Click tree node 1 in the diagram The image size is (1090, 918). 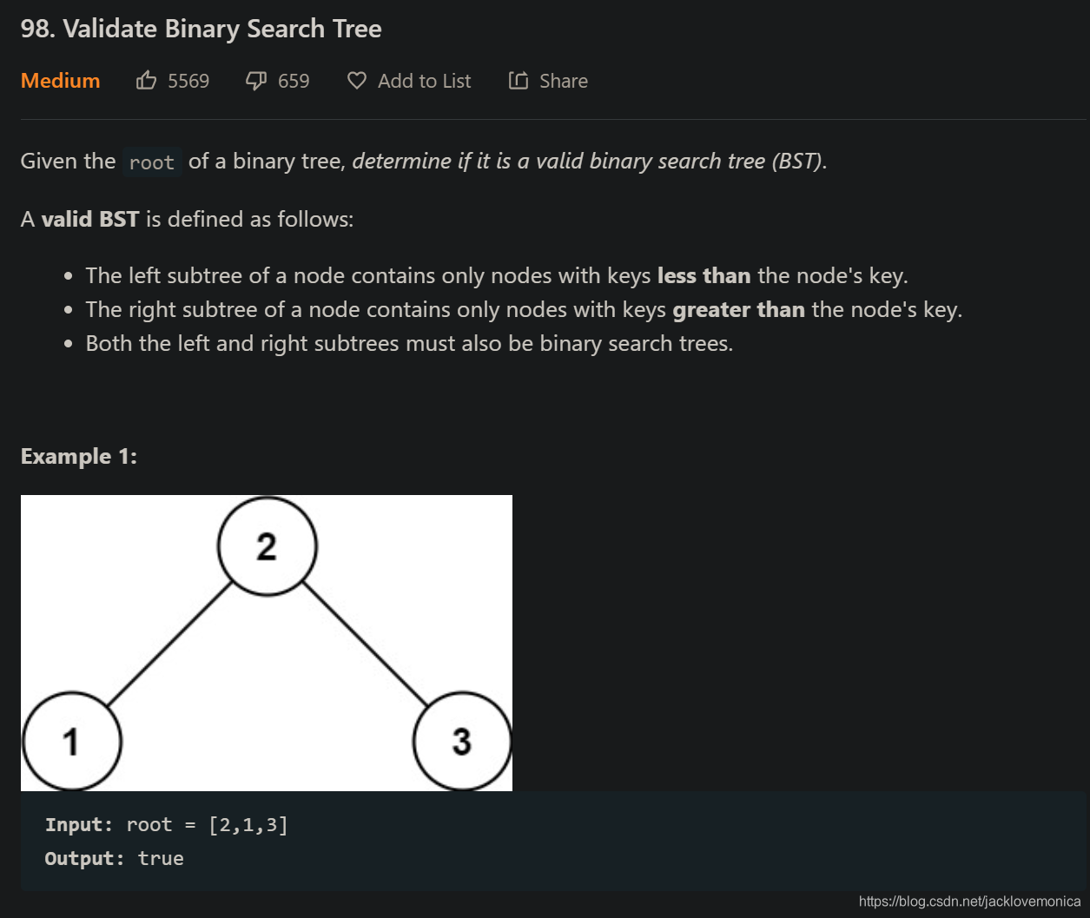click(x=71, y=742)
